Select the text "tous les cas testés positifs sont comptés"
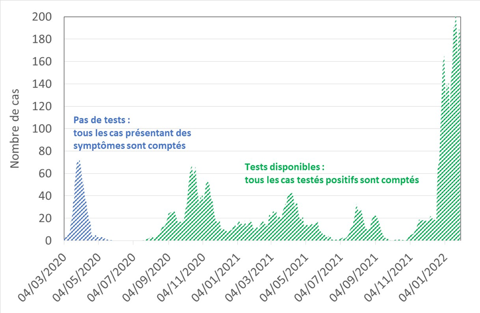Image resolution: width=480 pixels, height=313 pixels. click(x=331, y=180)
